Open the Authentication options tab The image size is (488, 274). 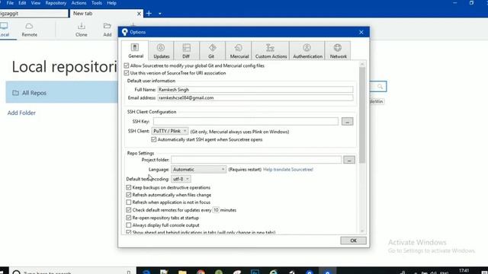(307, 51)
